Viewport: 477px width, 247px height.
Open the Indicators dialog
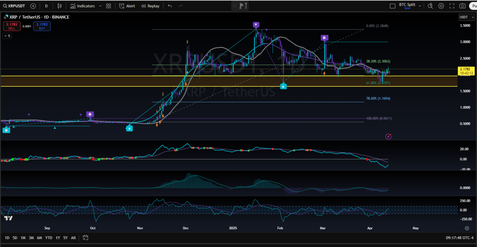point(82,6)
